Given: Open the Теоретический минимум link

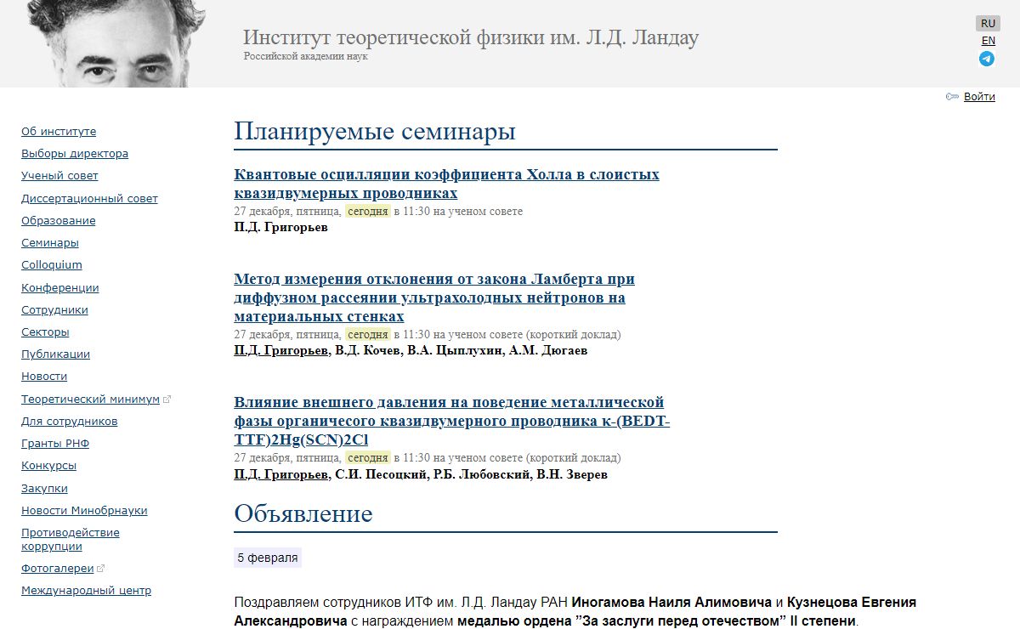Looking at the screenshot, I should [90, 399].
